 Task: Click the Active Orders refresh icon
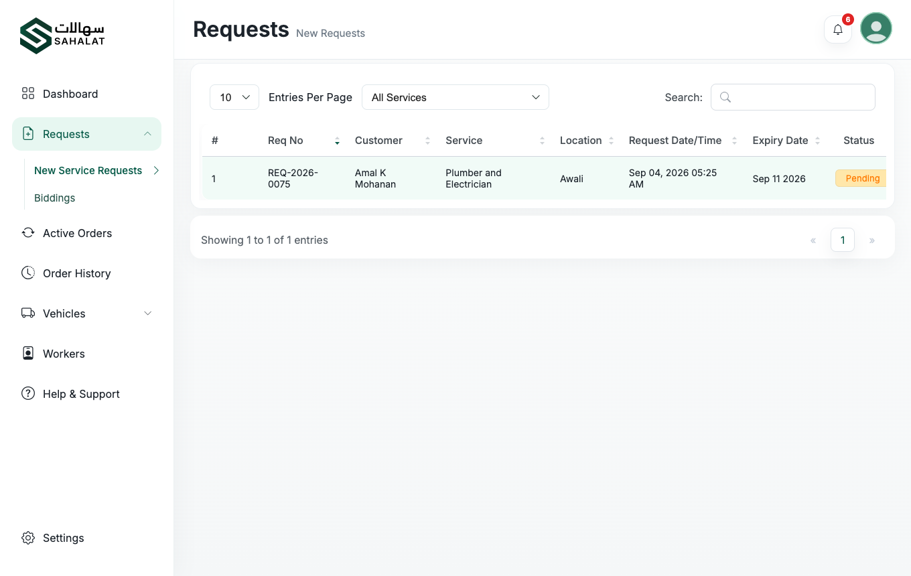pos(28,232)
